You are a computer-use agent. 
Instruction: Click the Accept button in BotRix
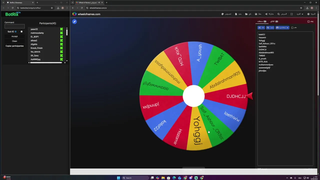click(14, 36)
